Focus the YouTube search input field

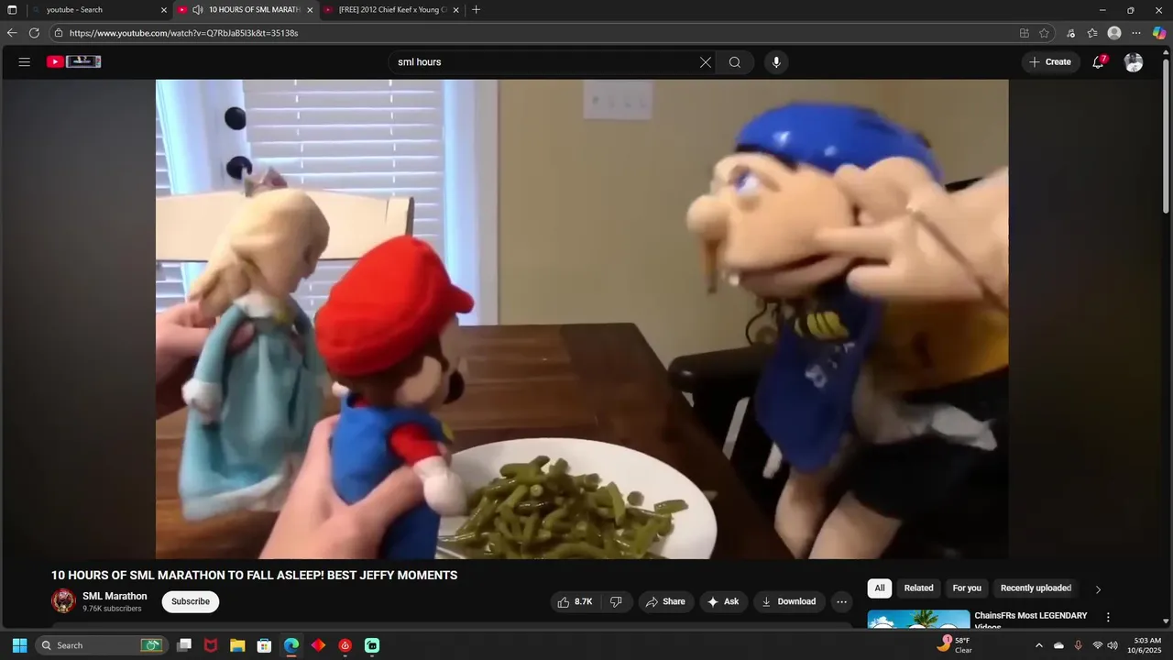tap(541, 62)
